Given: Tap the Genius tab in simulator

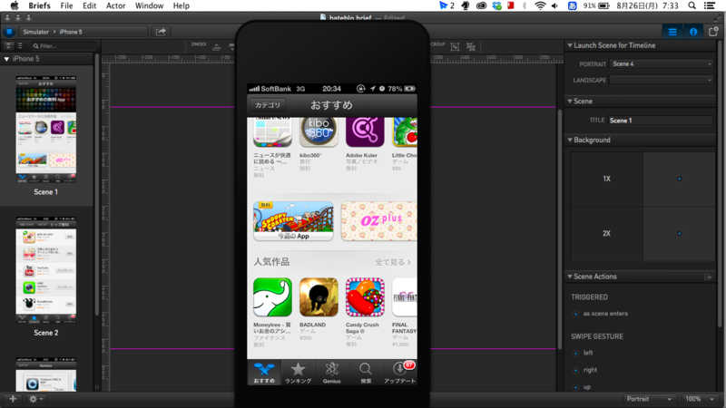Looking at the screenshot, I should click(x=331, y=373).
